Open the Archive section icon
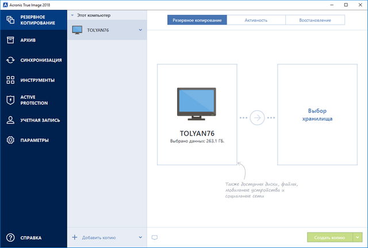Screen dimensions: 368x248 [x=10, y=40]
